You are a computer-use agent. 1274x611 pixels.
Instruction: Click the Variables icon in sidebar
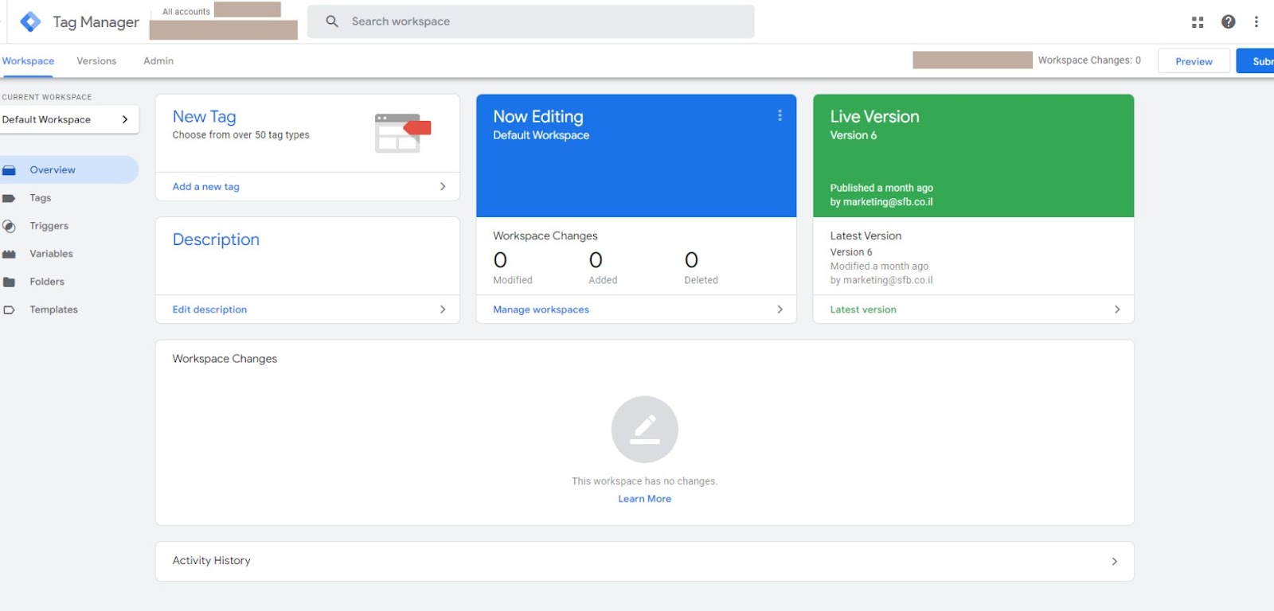[x=9, y=254]
